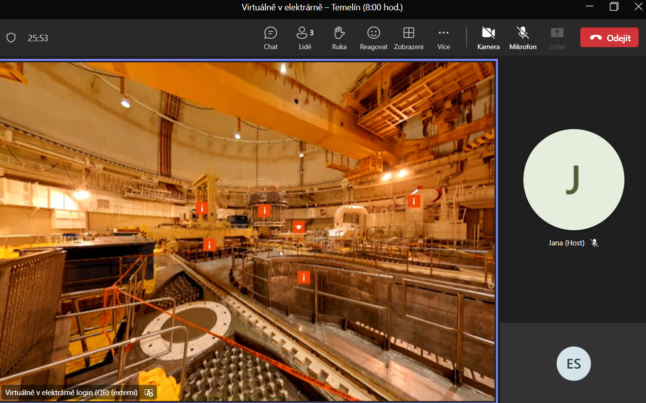Restore down the meeting window
The width and height of the screenshot is (646, 403).
(x=614, y=6)
